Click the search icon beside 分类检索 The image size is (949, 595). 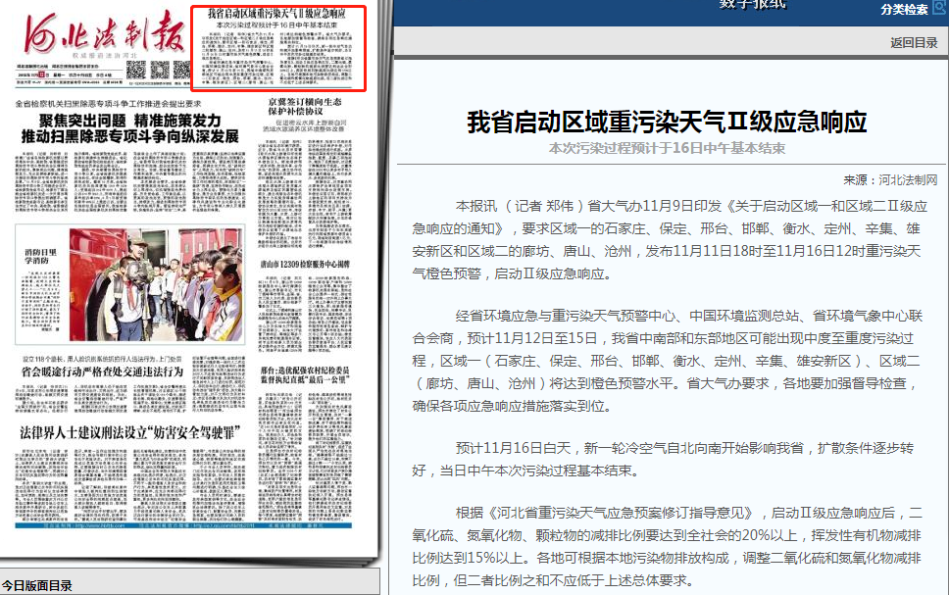[x=937, y=10]
